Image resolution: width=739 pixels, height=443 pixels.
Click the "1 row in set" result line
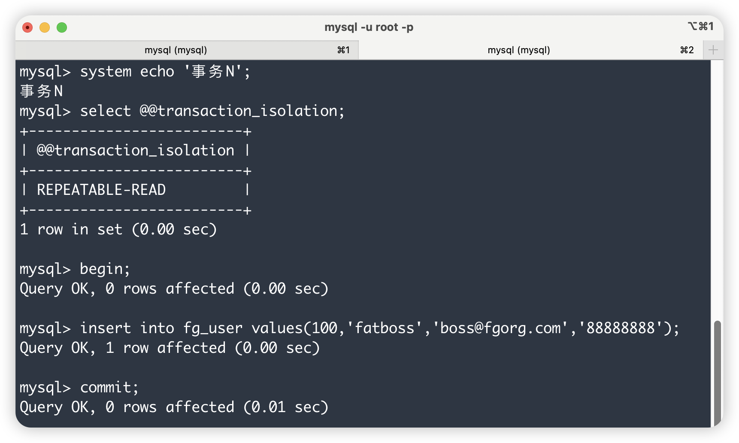click(x=118, y=230)
